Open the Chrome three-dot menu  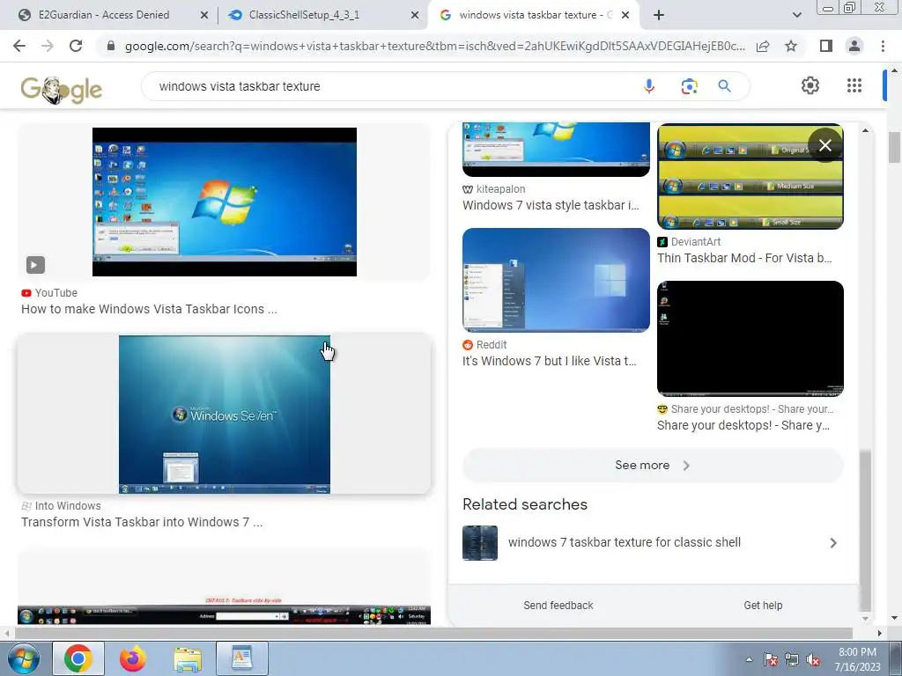pos(883,46)
